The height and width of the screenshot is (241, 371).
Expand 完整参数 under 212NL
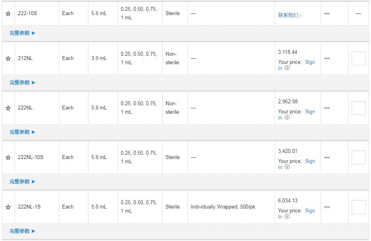pos(22,83)
